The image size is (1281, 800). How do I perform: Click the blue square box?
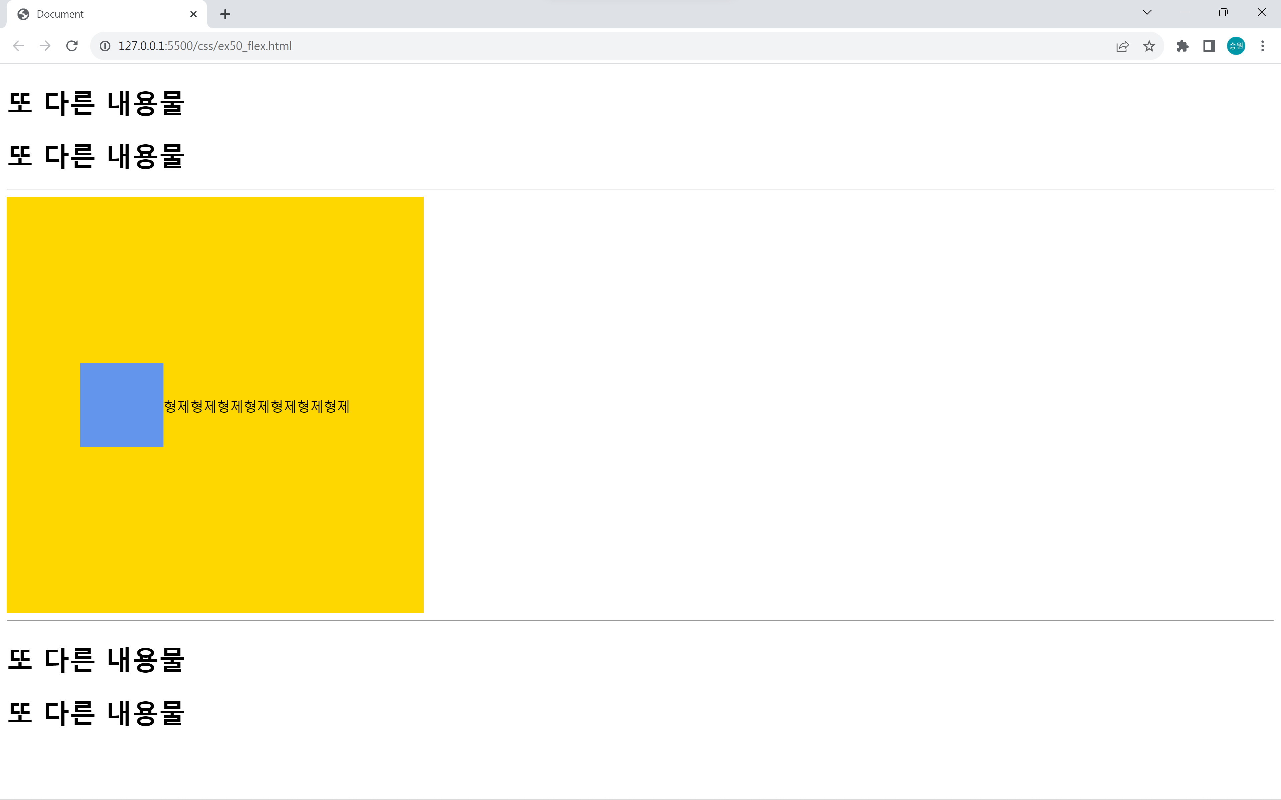[122, 405]
